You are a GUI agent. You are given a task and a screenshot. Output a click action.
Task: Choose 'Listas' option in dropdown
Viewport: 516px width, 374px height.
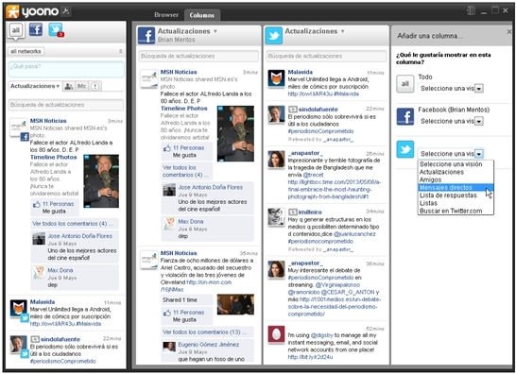pyautogui.click(x=456, y=203)
